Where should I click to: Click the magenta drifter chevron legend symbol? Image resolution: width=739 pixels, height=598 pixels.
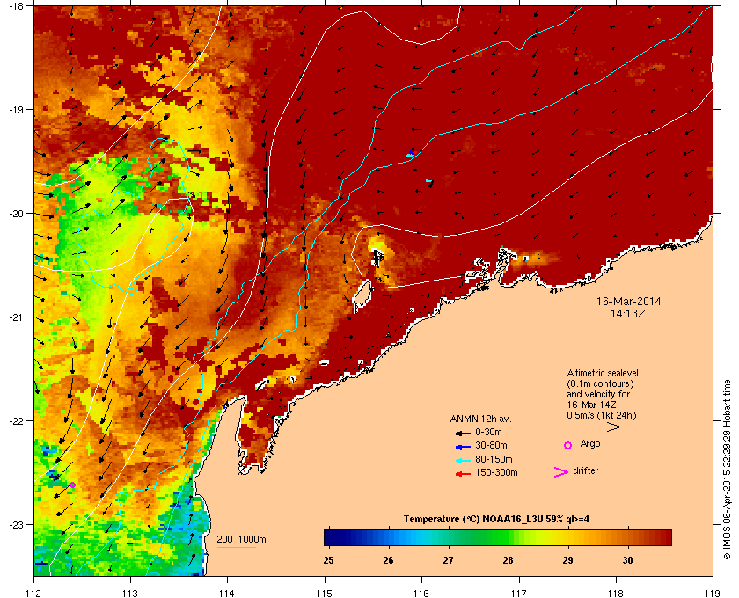click(x=561, y=472)
